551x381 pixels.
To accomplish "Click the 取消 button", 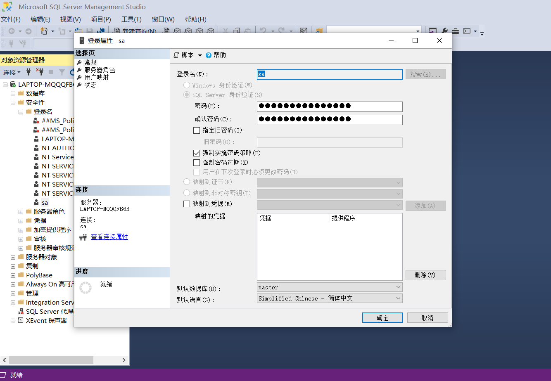I will coord(427,317).
